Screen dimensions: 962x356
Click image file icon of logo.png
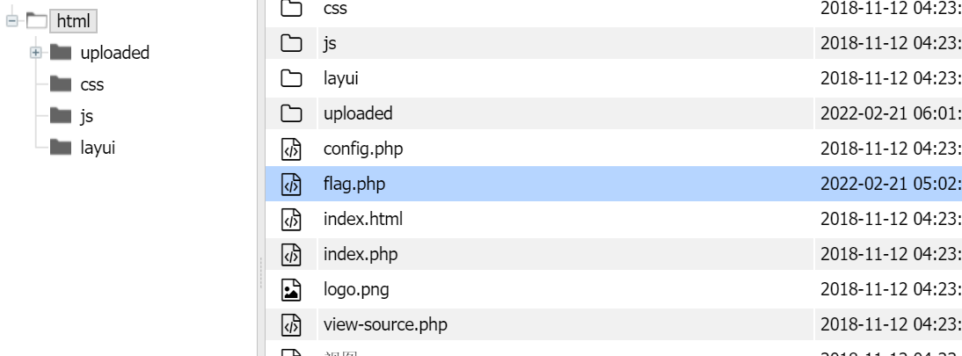291,290
